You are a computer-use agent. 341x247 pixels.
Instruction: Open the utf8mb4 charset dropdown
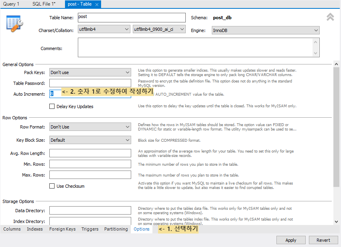click(x=104, y=29)
